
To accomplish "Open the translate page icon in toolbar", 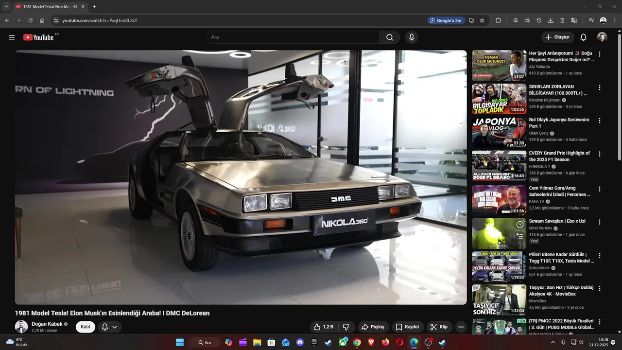I will pyautogui.click(x=574, y=20).
